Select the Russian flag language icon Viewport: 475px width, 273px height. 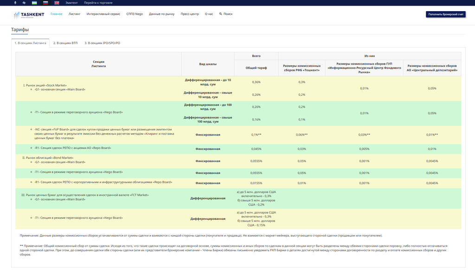[x=45, y=3]
